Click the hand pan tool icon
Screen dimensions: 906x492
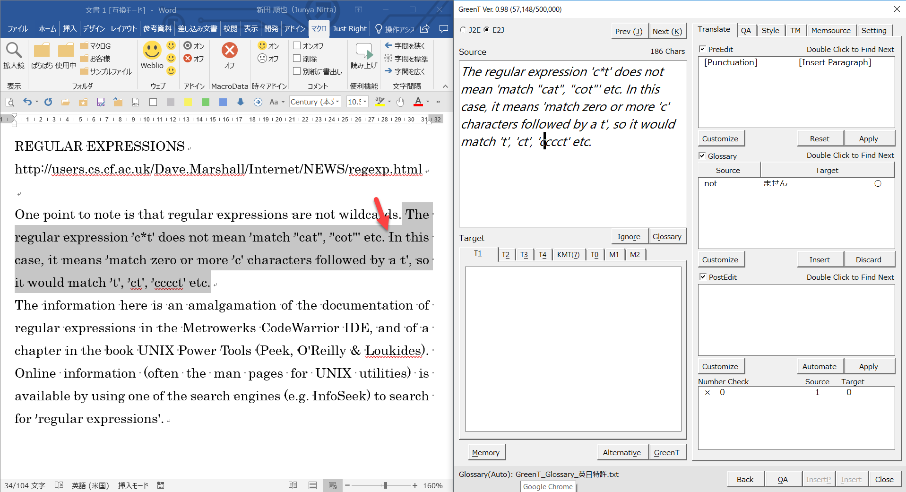400,102
